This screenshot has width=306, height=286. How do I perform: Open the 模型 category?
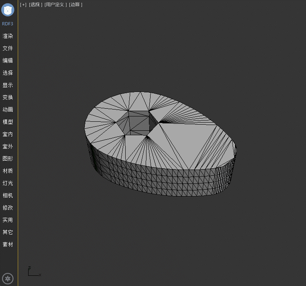(x=8, y=122)
